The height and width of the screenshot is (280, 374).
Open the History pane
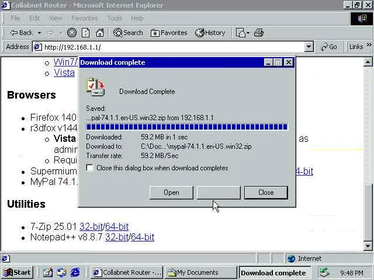[x=210, y=33]
